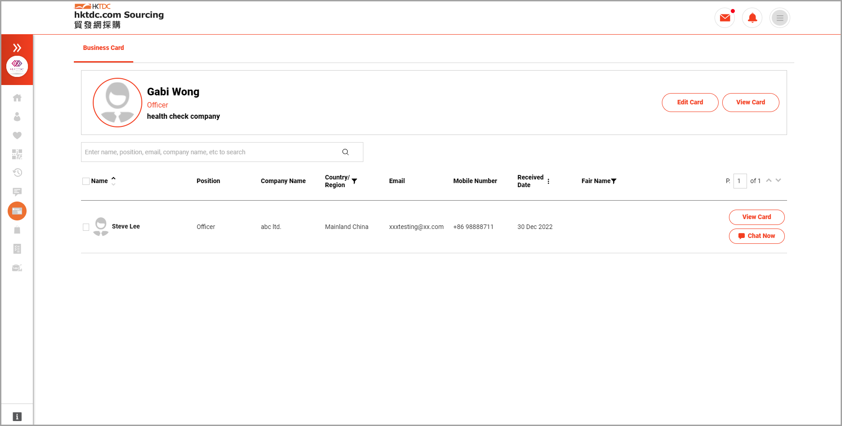Go to next page with down chevron

[779, 180]
